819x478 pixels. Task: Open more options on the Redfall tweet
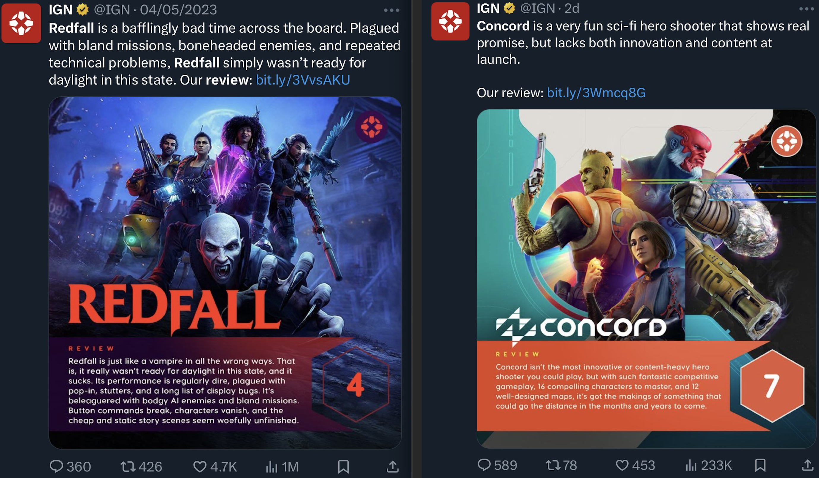tap(391, 10)
